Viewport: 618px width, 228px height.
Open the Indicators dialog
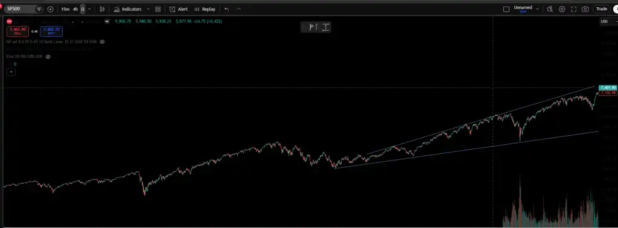(127, 9)
